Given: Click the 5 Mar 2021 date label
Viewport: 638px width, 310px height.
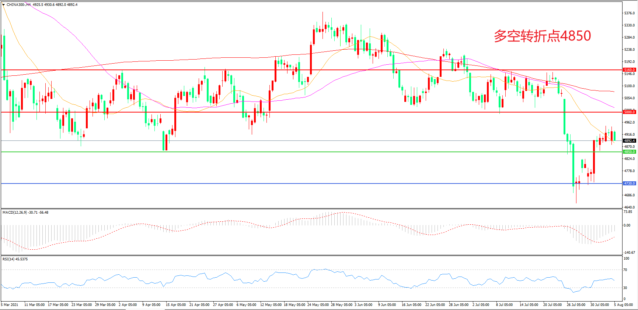Looking at the screenshot, I should coord(10,305).
